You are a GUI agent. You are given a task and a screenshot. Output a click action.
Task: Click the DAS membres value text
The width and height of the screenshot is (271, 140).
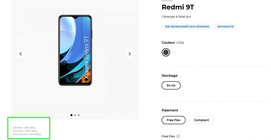coord(27,134)
